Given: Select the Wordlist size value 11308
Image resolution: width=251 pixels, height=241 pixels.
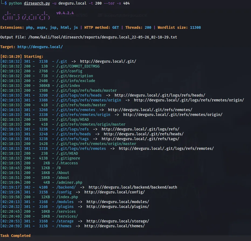Looking at the screenshot, I should point(195,27).
